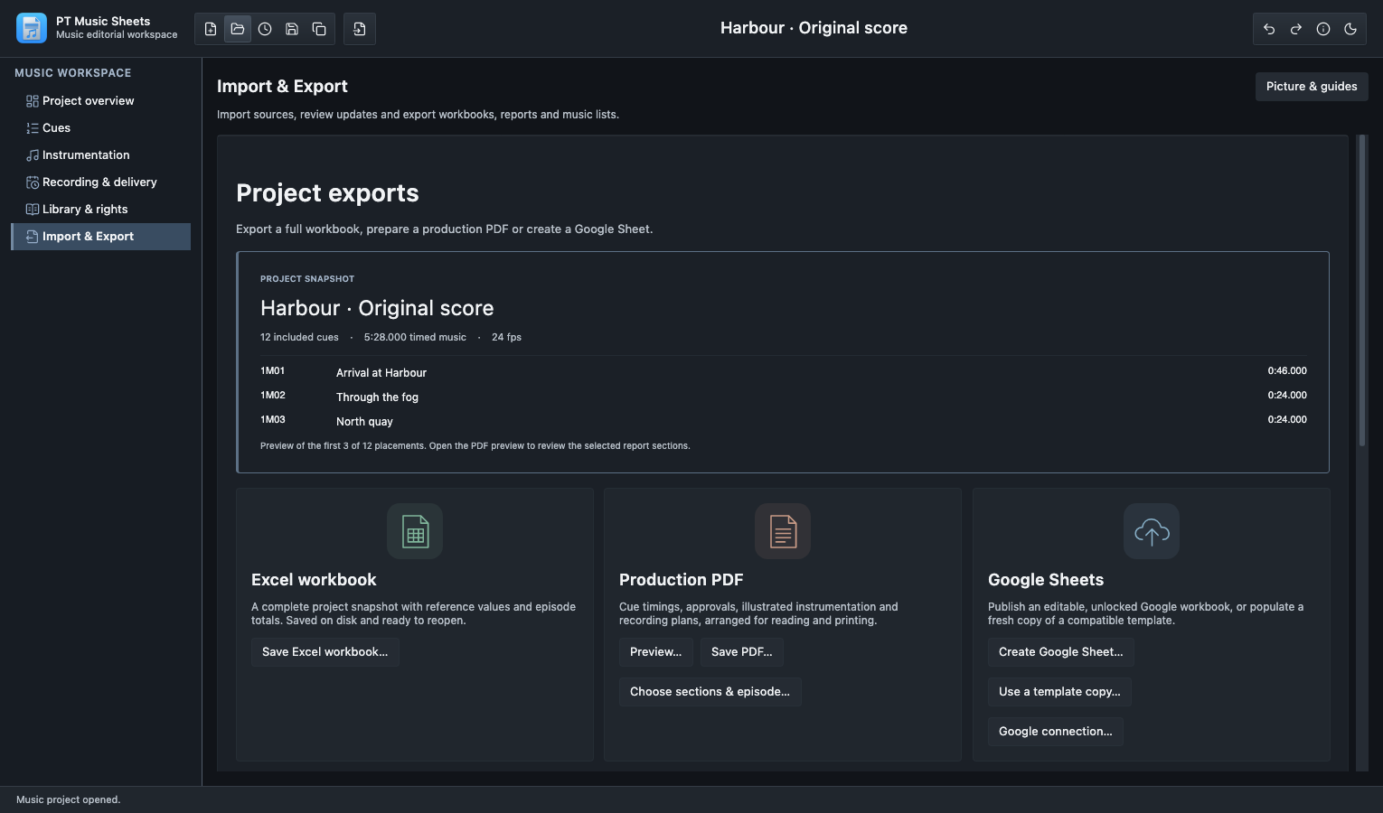This screenshot has height=813, width=1383.
Task: Click the cue title Arrival at Harbour
Action: coord(381,373)
